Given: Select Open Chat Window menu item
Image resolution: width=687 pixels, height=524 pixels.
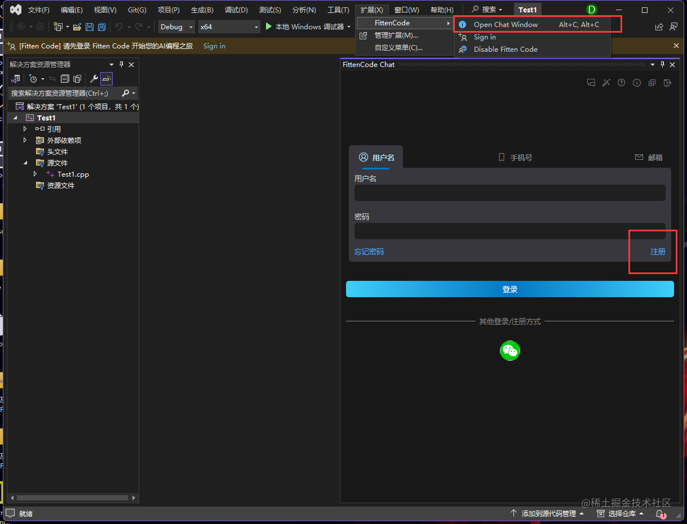Looking at the screenshot, I should 532,24.
